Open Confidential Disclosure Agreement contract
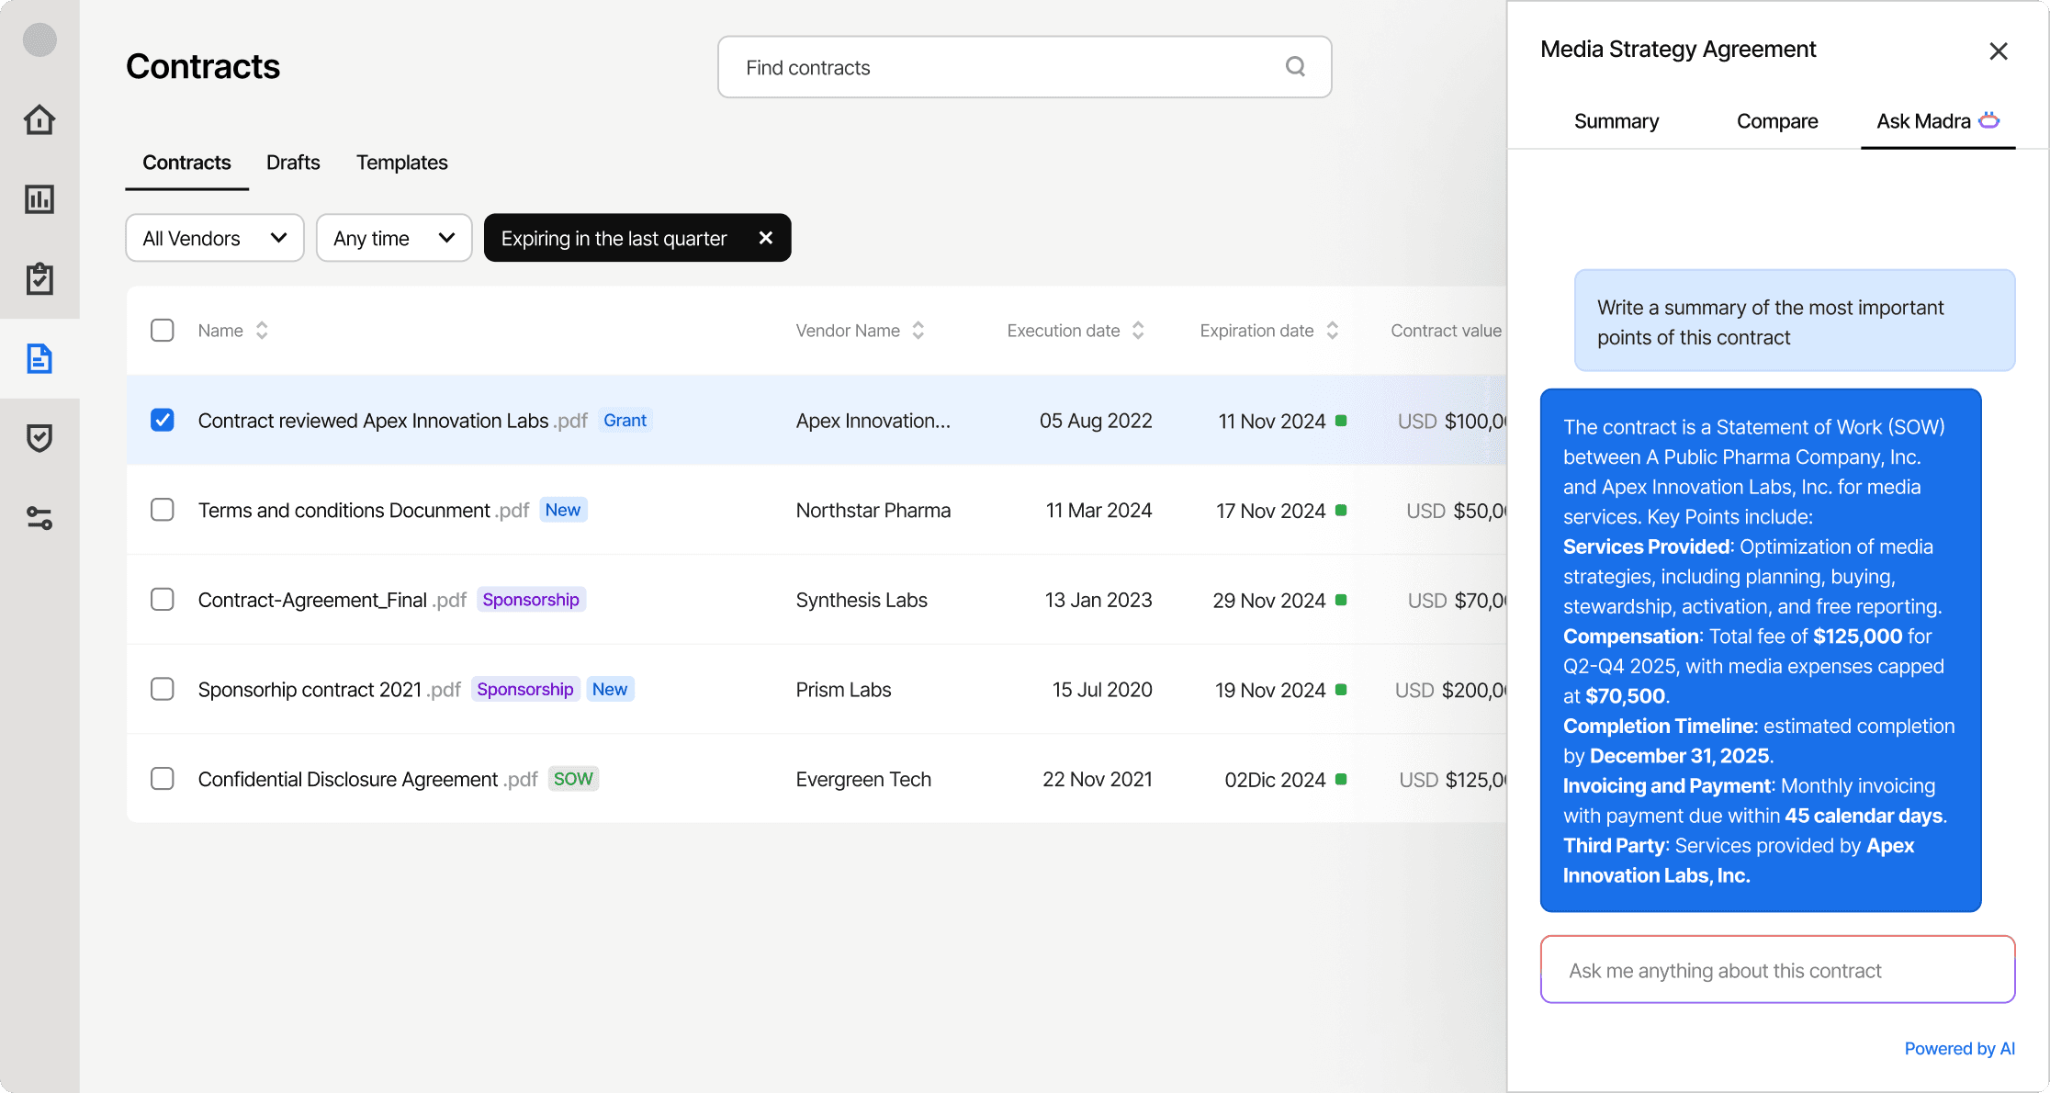This screenshot has height=1093, width=2050. click(x=348, y=779)
